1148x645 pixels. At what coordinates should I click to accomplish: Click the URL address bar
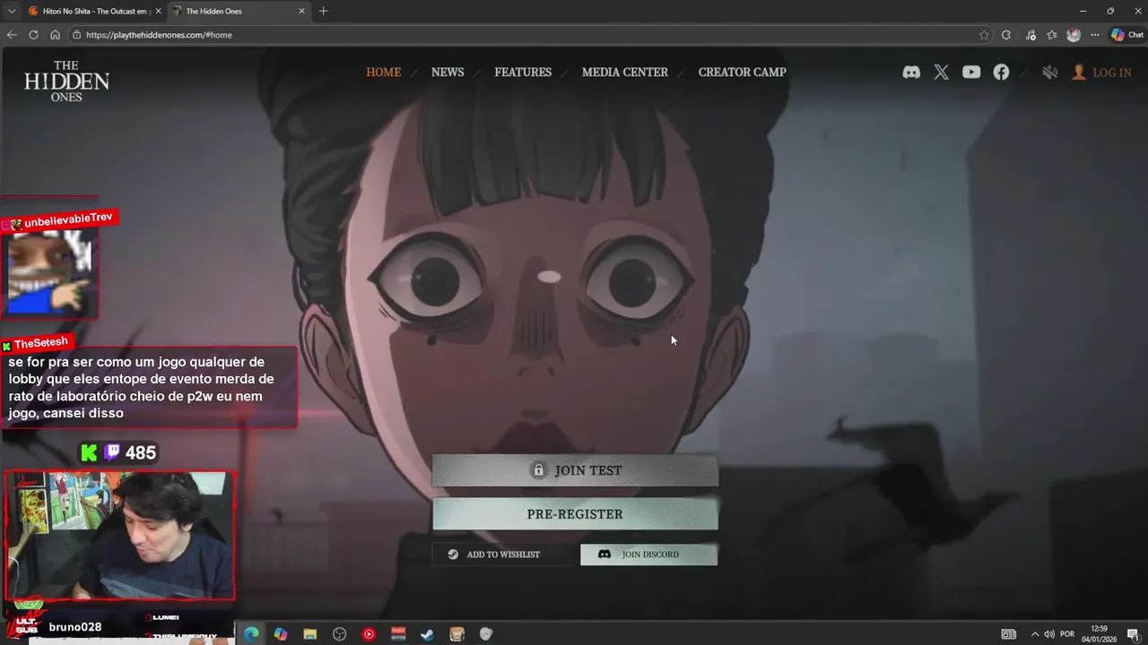pos(529,35)
